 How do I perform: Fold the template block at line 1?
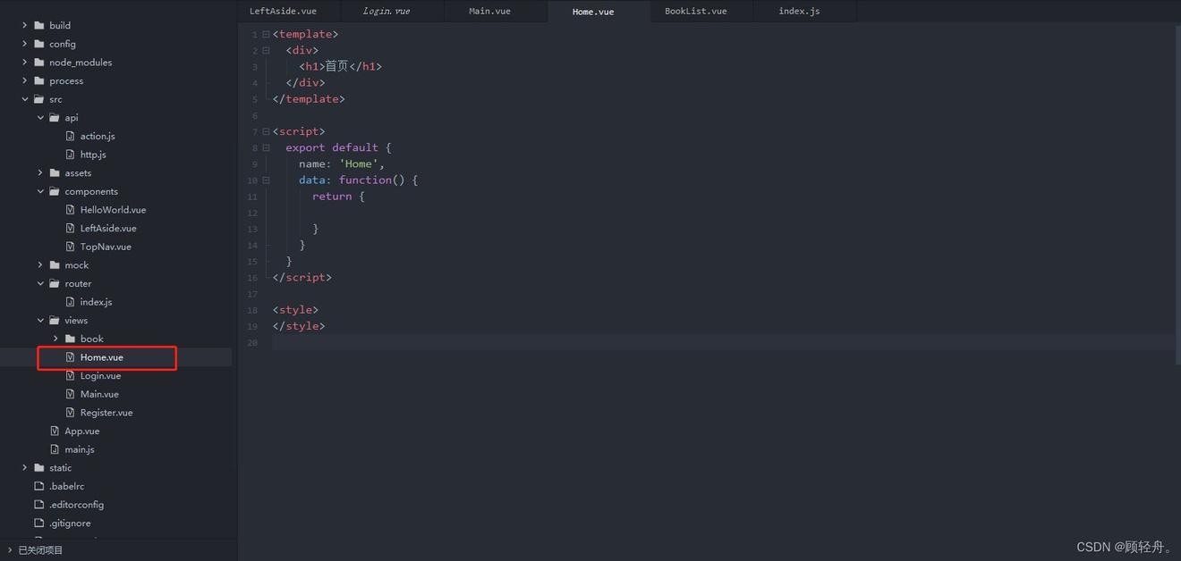point(266,34)
